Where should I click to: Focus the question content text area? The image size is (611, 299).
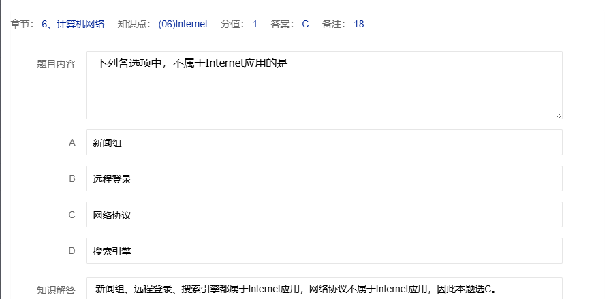pyautogui.click(x=324, y=85)
